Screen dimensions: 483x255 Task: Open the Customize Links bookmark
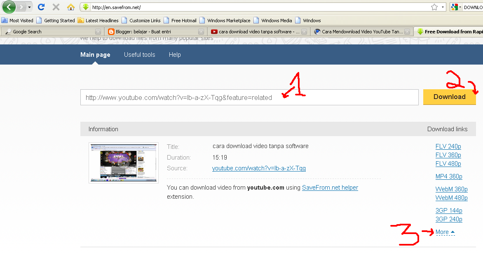pos(141,20)
